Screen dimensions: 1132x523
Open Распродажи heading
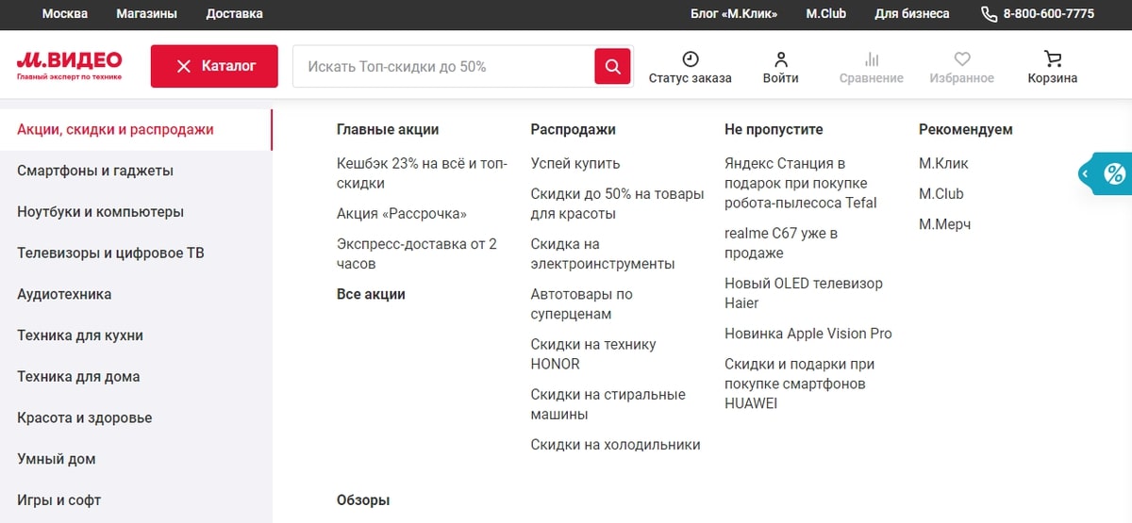coord(573,130)
